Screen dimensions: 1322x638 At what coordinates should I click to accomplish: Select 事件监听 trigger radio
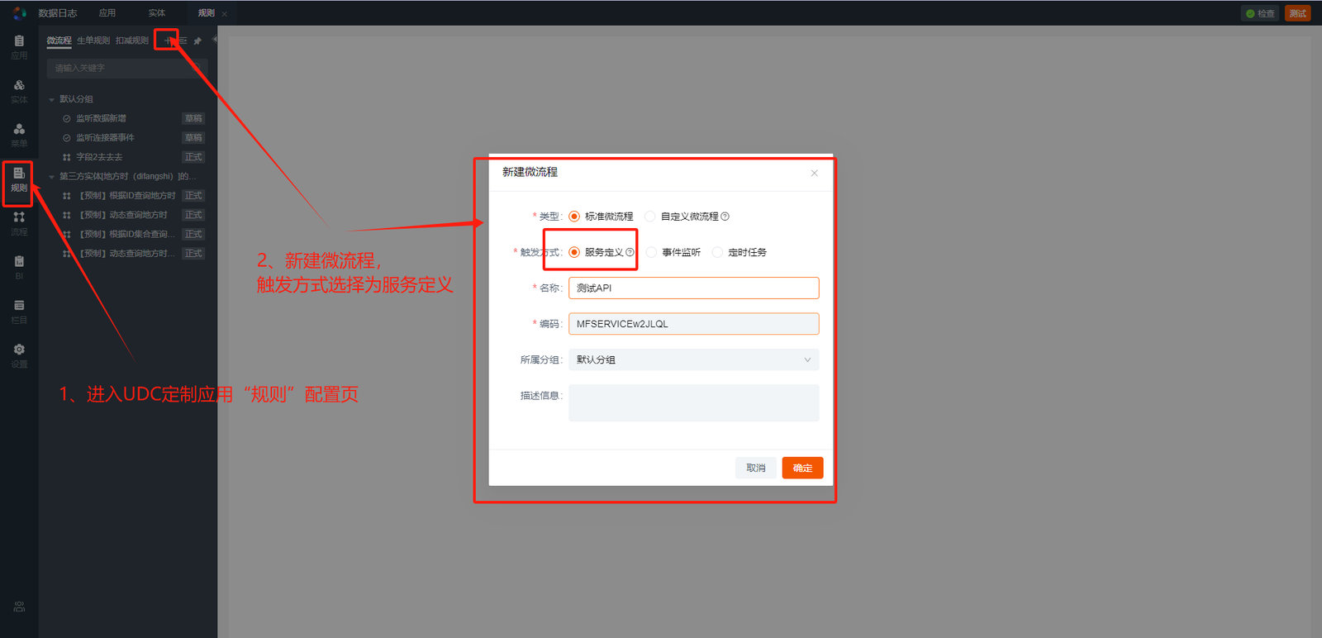[x=651, y=252]
